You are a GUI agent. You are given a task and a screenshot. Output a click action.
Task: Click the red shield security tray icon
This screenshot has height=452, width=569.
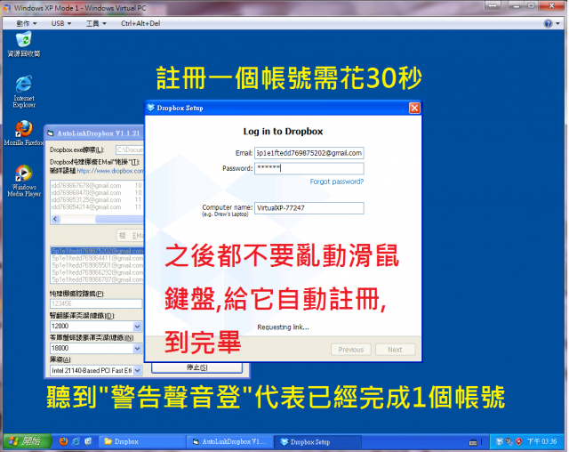tap(518, 441)
